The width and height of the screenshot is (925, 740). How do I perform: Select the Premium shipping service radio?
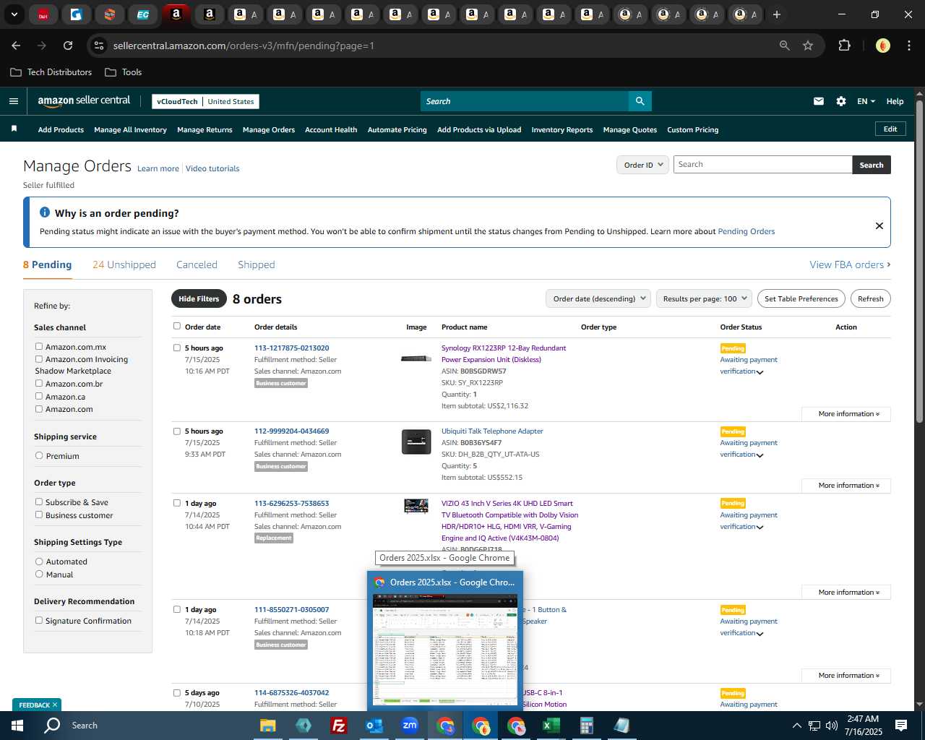(39, 456)
